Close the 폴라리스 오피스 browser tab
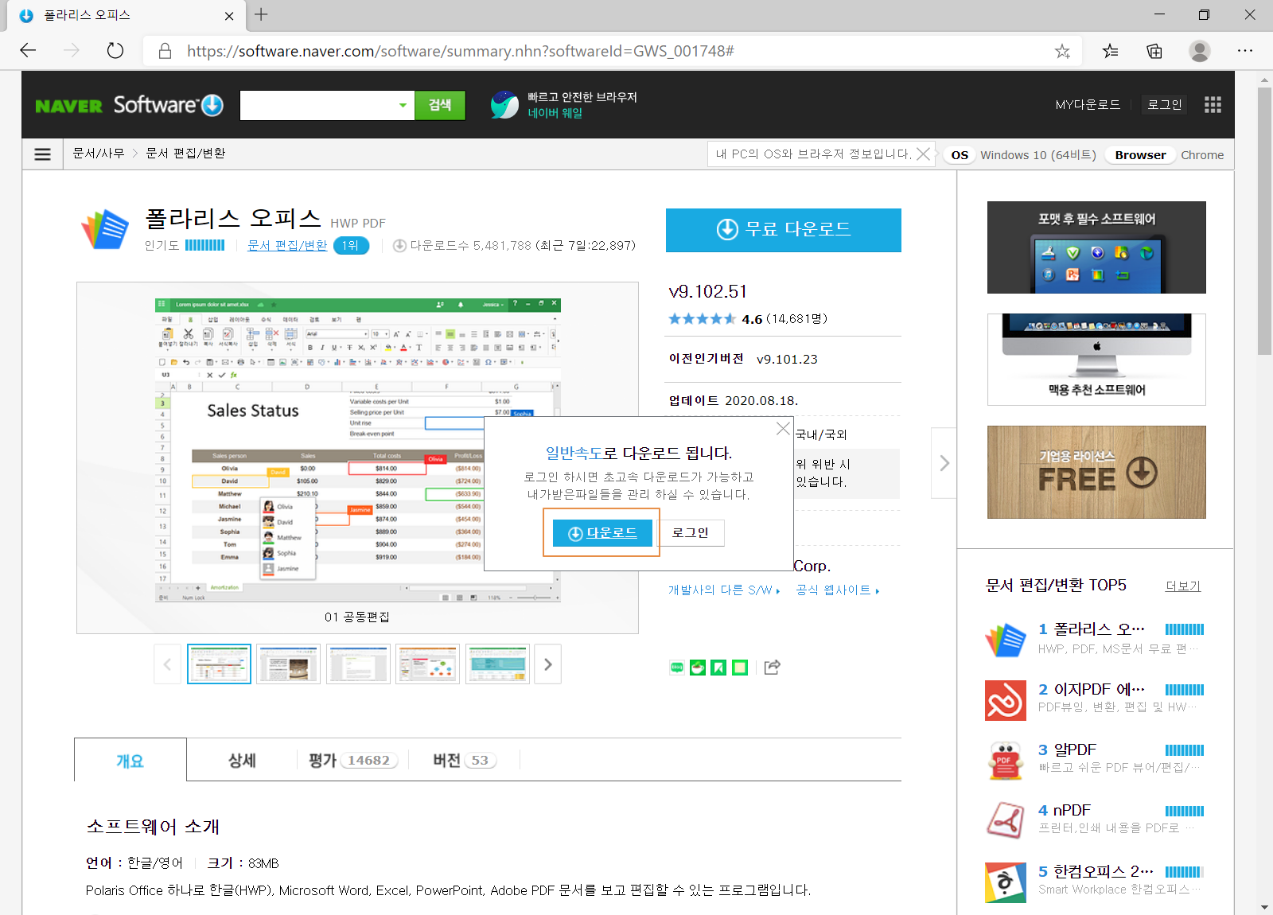Image resolution: width=1273 pixels, height=915 pixels. tap(229, 16)
